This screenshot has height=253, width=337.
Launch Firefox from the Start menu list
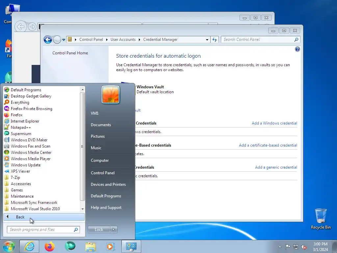[16, 115]
